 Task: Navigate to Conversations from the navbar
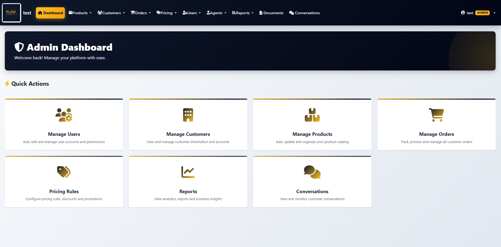[304, 13]
